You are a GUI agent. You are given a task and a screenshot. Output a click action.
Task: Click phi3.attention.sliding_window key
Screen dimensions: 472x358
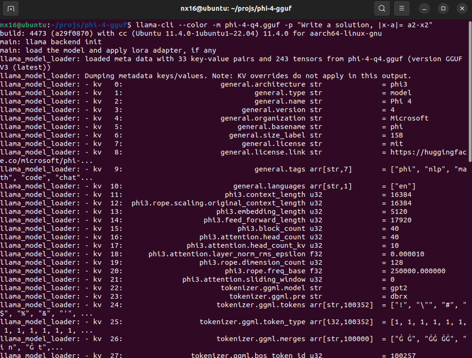pos(244,279)
